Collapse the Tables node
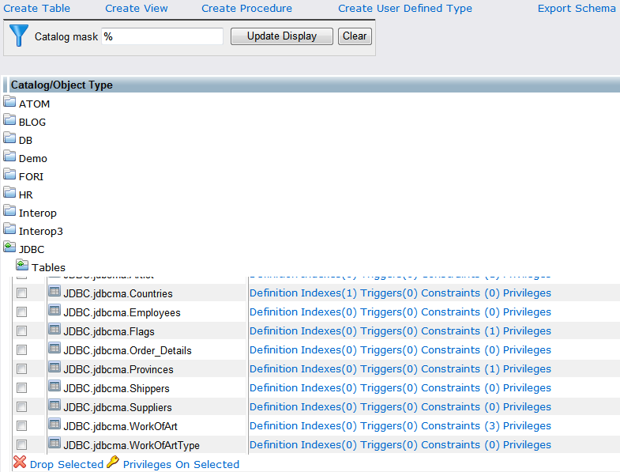This screenshot has width=620, height=472. [x=22, y=266]
